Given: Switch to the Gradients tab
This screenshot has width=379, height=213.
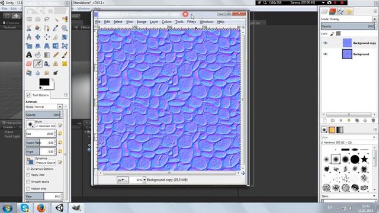Looking at the screenshot, I should pos(340,130).
